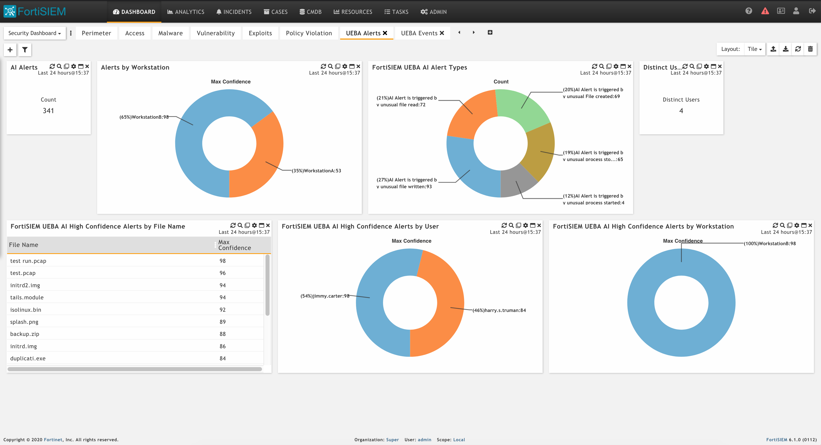The height and width of the screenshot is (445, 821).
Task: Switch to the UEBA Events tab
Action: point(419,33)
